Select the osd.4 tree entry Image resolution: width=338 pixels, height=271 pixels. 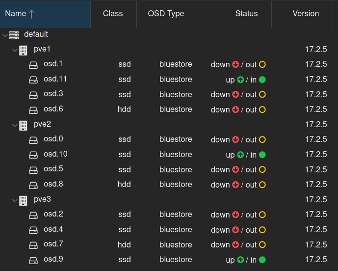tap(53, 229)
